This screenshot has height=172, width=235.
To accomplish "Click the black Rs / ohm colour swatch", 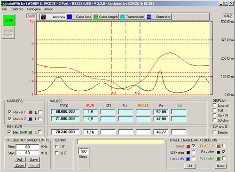I will [x=219, y=152].
